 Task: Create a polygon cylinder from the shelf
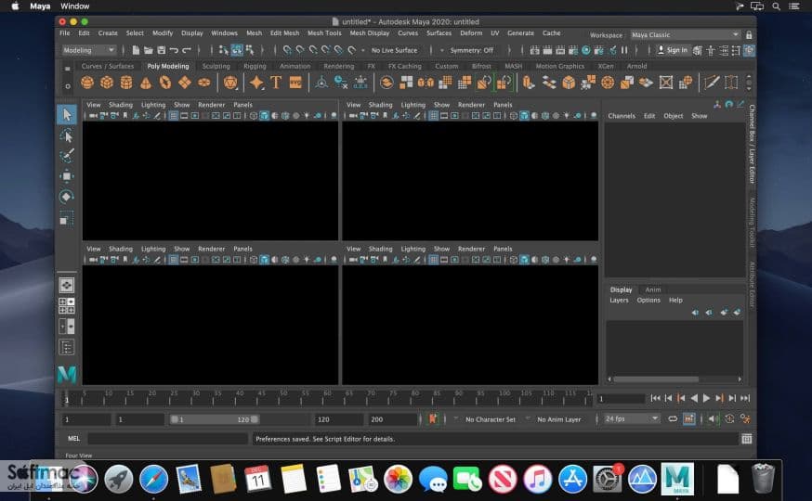tap(126, 83)
